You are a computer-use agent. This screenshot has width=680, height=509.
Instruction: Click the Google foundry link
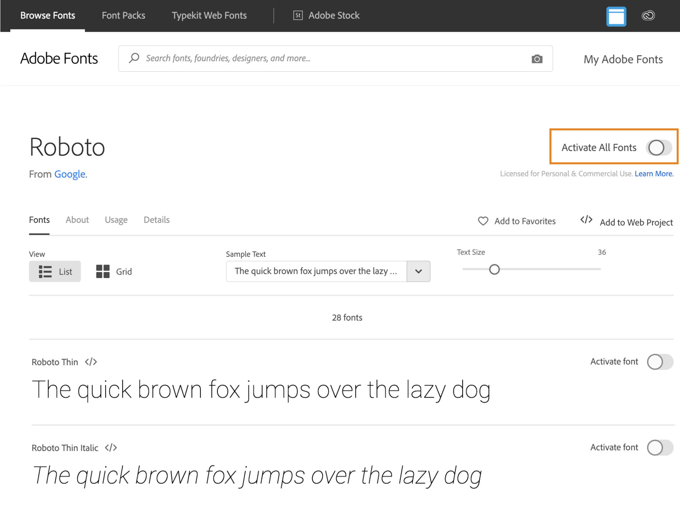coord(69,174)
